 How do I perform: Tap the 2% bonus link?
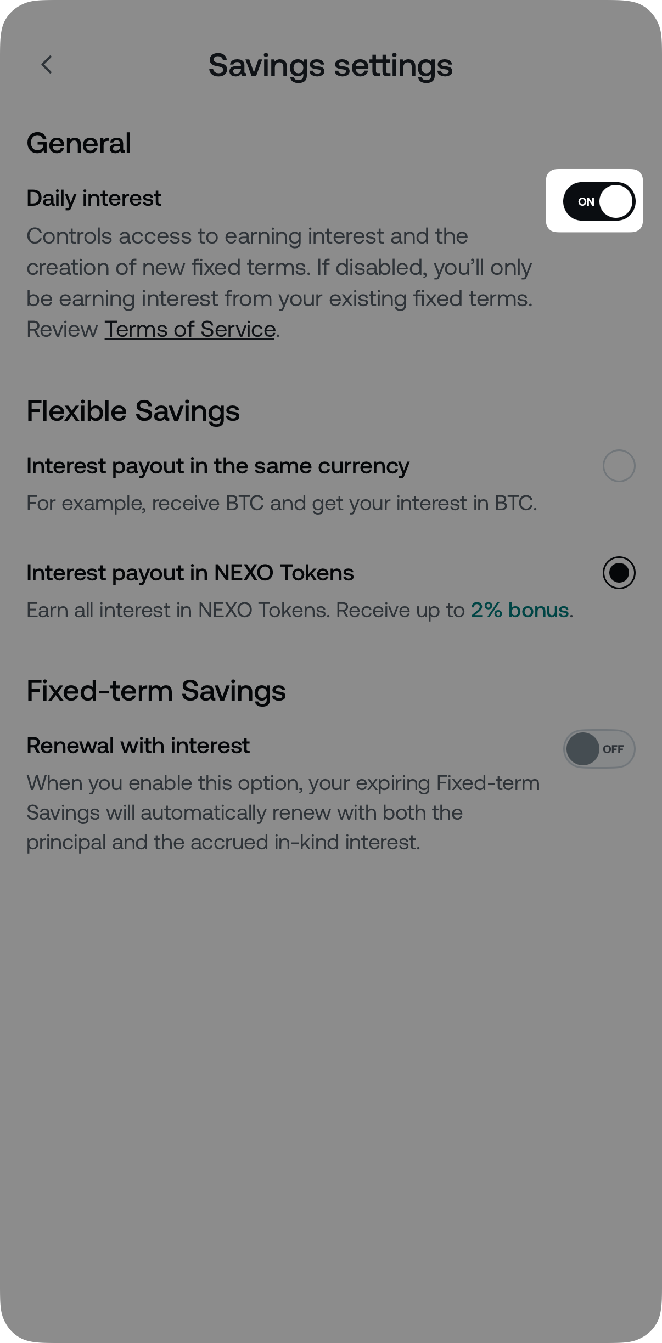519,610
